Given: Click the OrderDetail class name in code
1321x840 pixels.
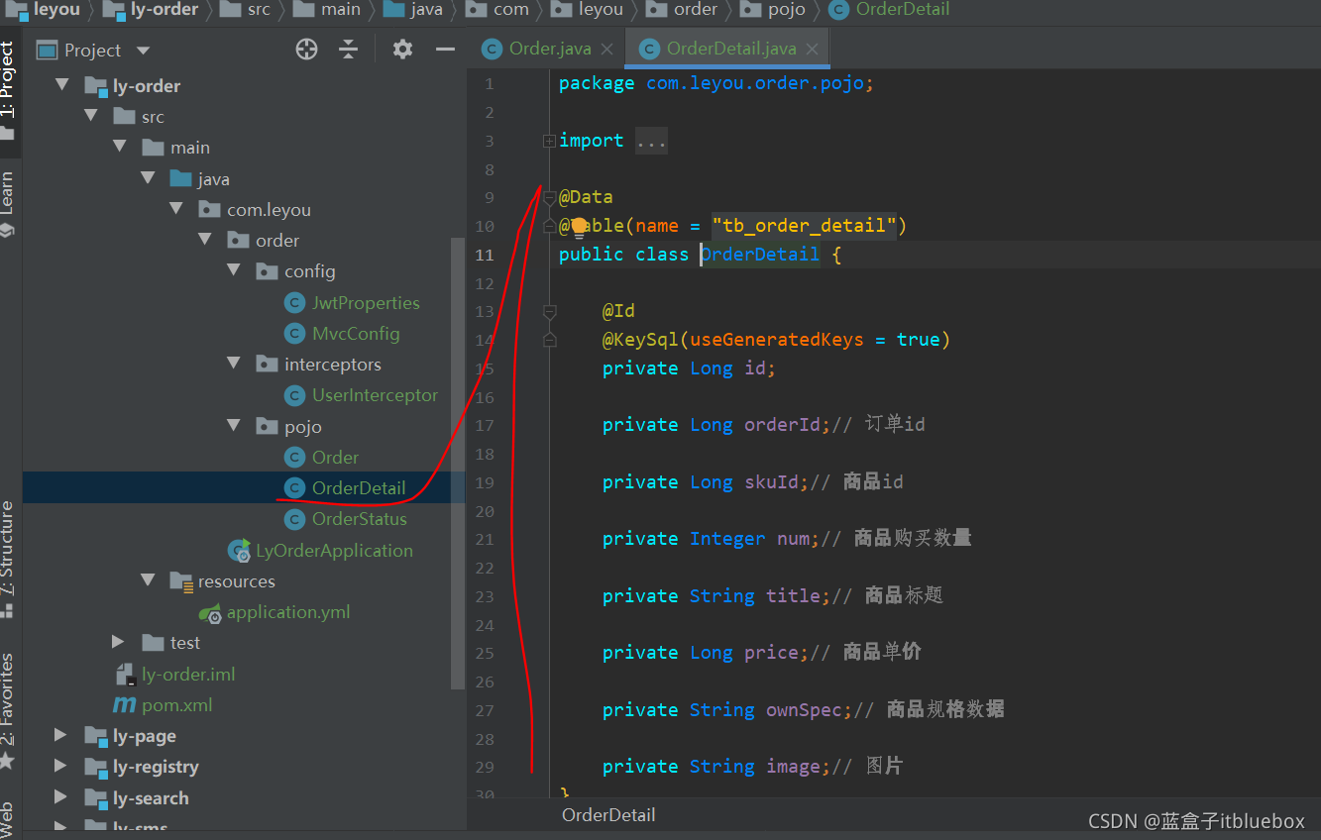Looking at the screenshot, I should tap(760, 255).
